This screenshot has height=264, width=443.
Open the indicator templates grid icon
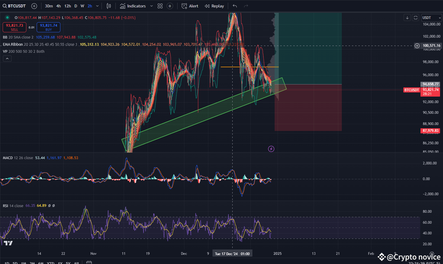click(x=160, y=6)
